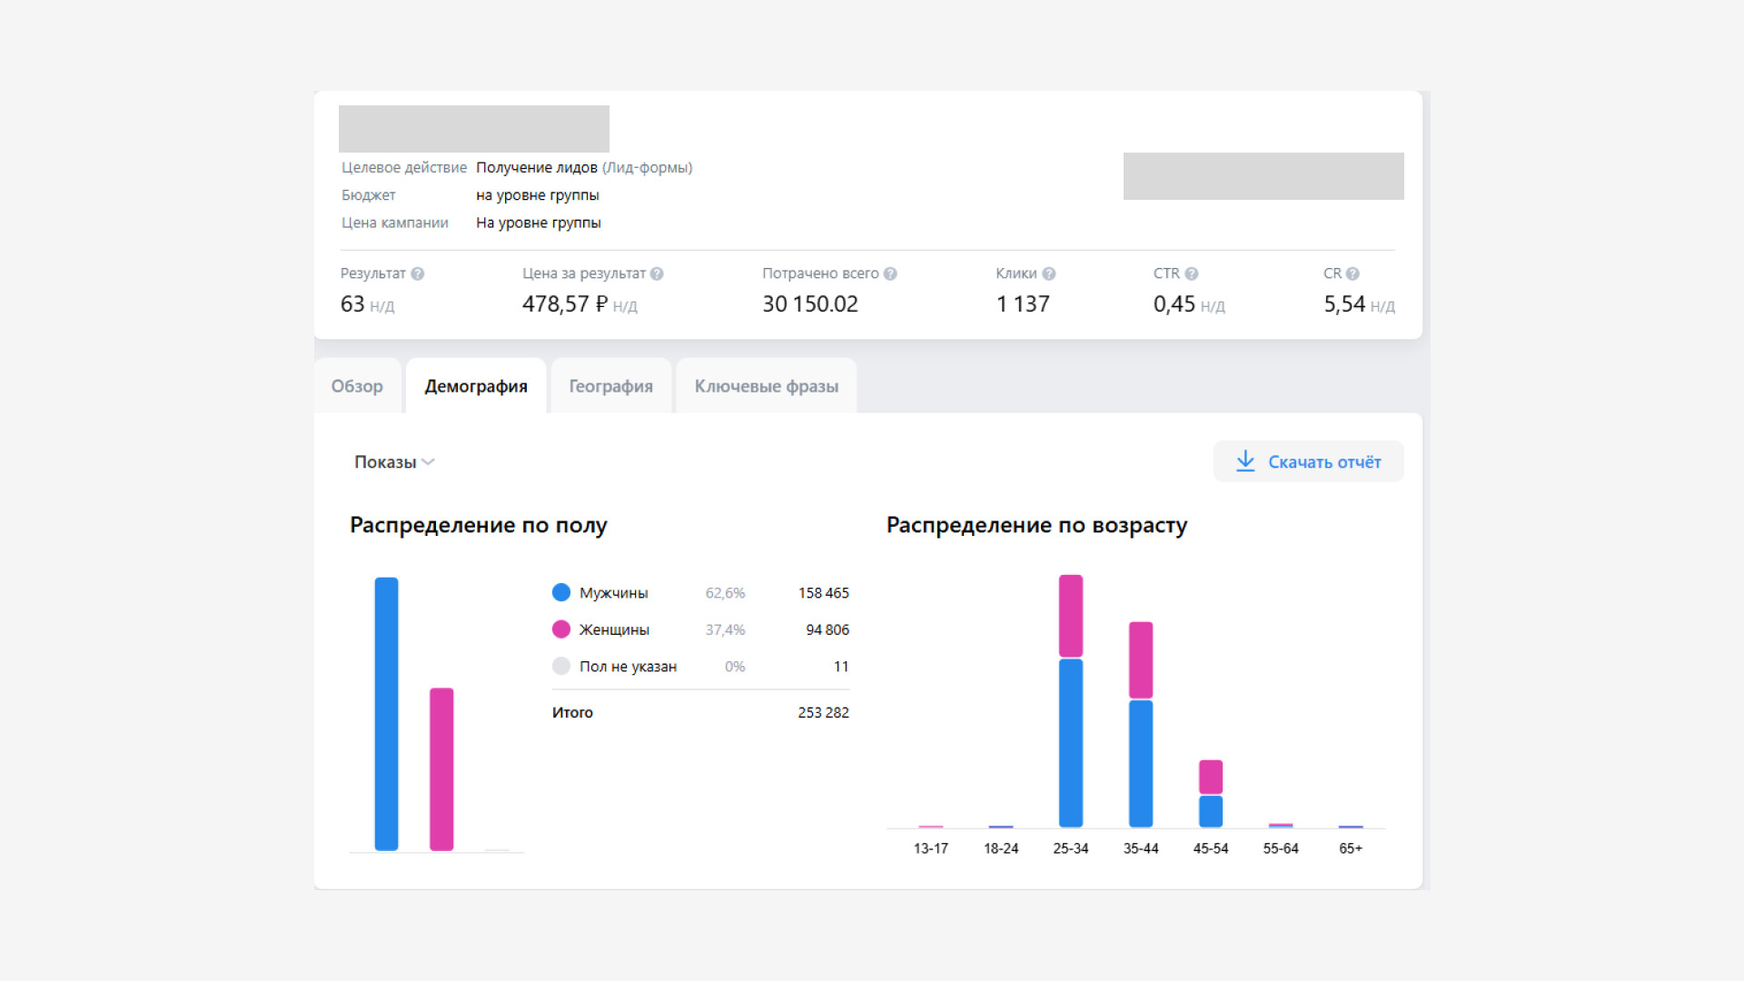The image size is (1744, 981).
Task: Select the Демография tab
Action: (x=476, y=386)
